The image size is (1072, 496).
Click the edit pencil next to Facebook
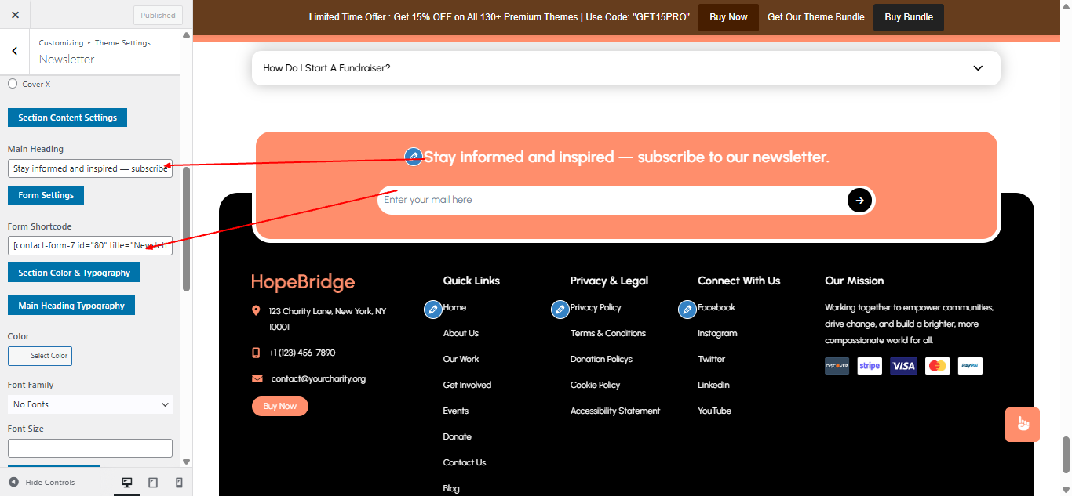pos(687,309)
